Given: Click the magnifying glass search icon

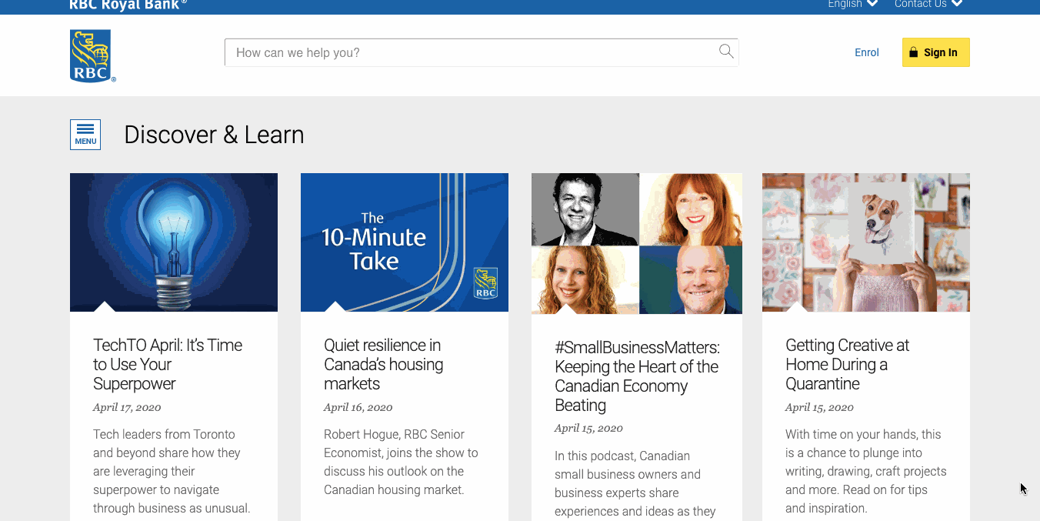Looking at the screenshot, I should [x=725, y=52].
